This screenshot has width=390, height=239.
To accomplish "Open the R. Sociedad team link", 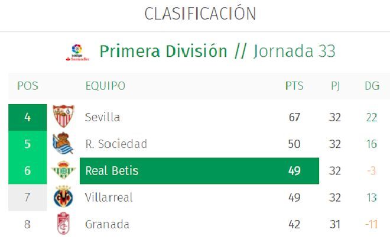I will [116, 144].
